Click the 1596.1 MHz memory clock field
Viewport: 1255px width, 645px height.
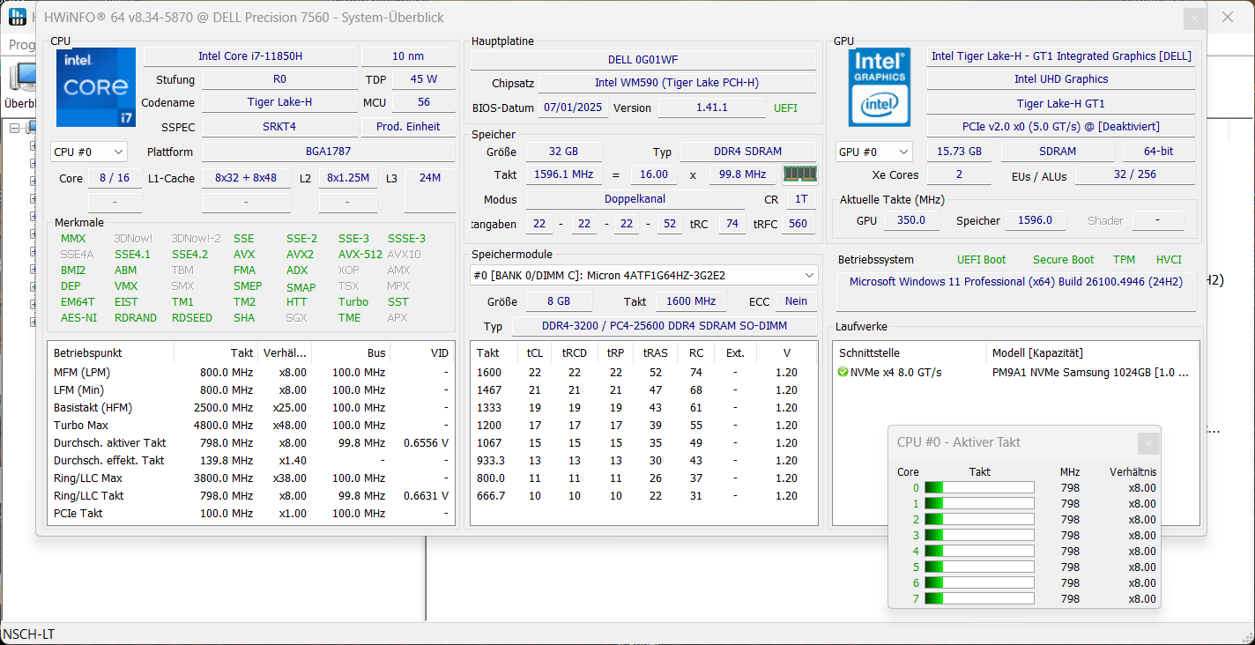(x=564, y=174)
